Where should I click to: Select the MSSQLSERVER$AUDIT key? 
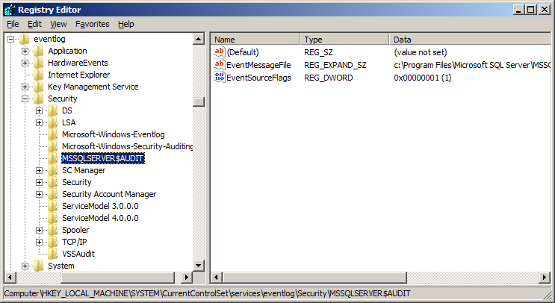(102, 158)
